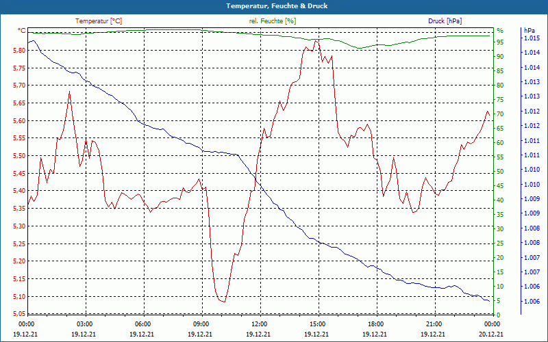Click temperature axis value '5,55'
Viewport: 548px width, 342px height.
tap(19, 139)
